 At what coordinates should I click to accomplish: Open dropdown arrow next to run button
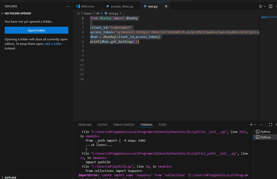click(266, 6)
